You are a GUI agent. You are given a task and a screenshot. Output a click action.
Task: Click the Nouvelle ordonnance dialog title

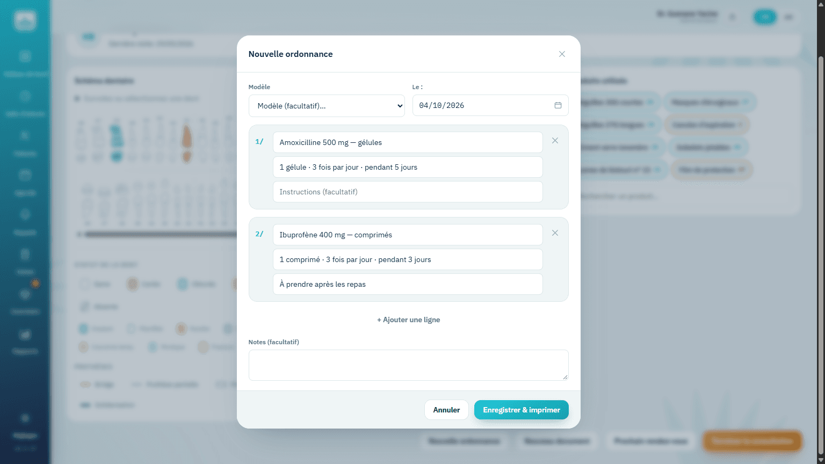(291, 54)
